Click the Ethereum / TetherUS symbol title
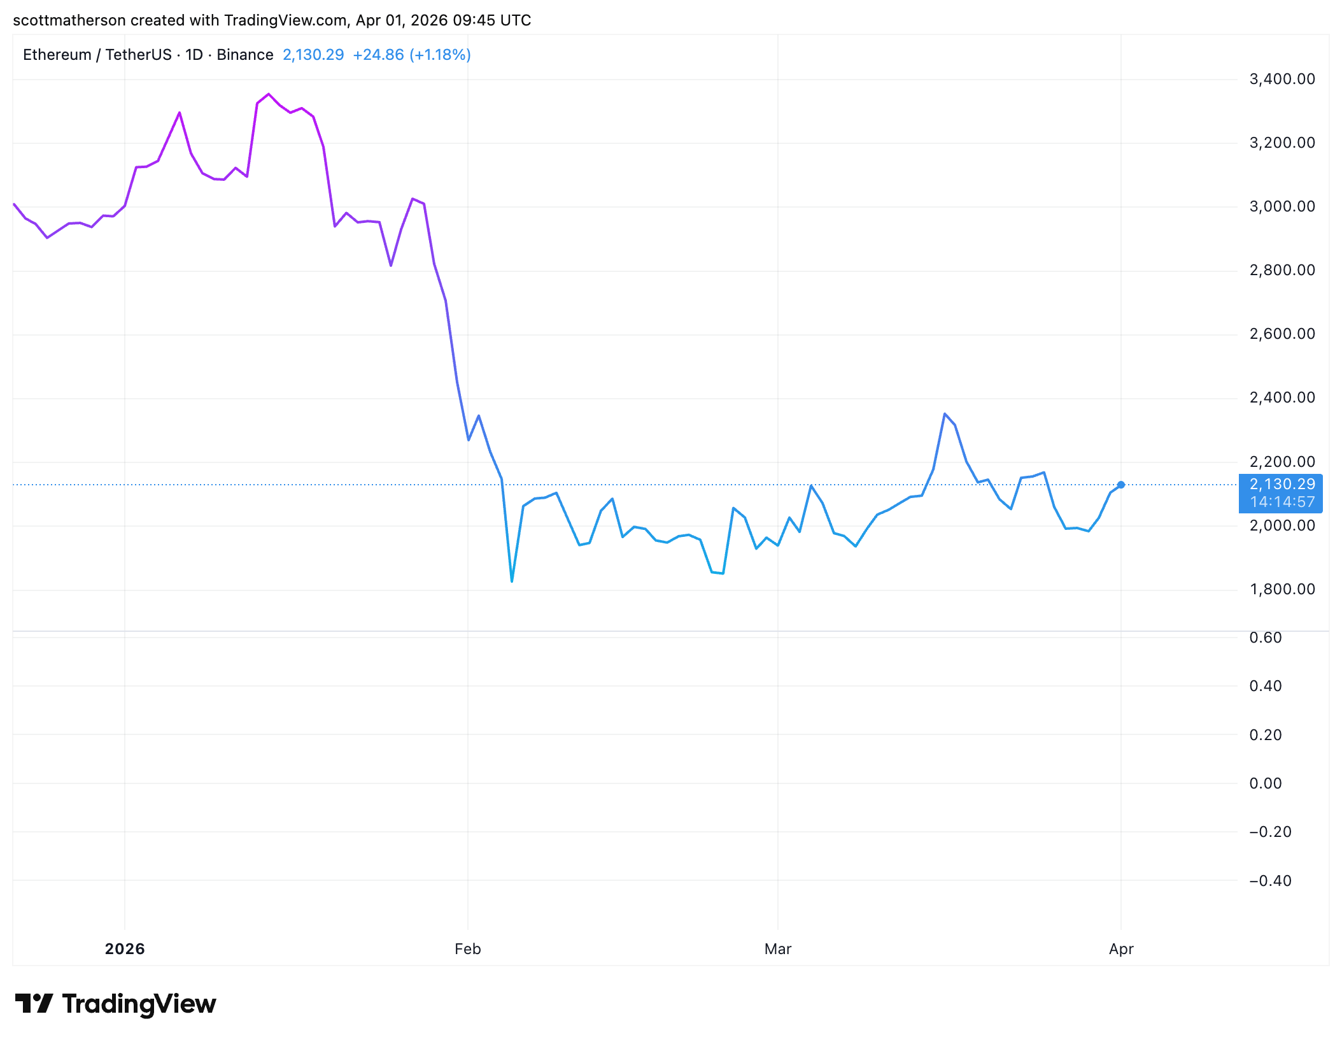This screenshot has height=1042, width=1342. point(97,55)
